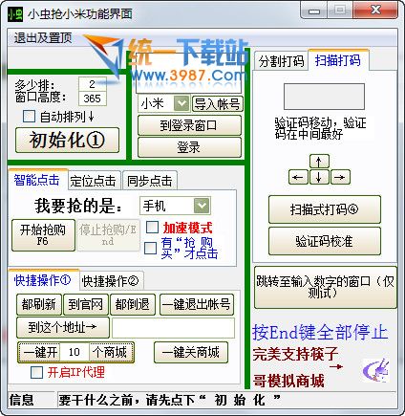Image resolution: width=405 pixels, height=416 pixels.
Task: Close the 小虫抢小米功能界面 window
Action: (x=376, y=11)
